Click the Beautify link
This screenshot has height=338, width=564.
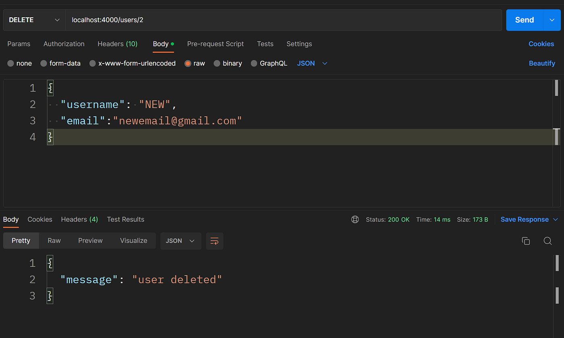tap(542, 63)
